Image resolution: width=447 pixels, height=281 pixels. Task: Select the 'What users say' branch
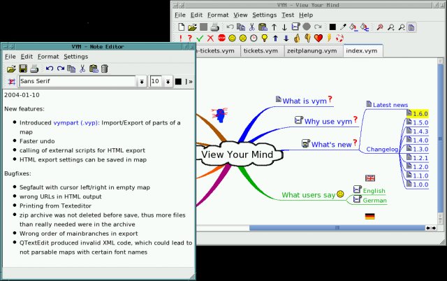coord(309,195)
